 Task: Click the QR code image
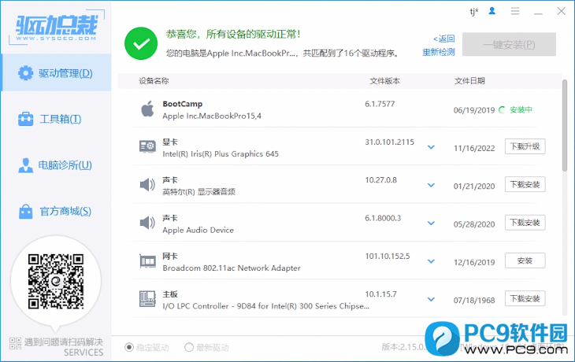pos(56,282)
